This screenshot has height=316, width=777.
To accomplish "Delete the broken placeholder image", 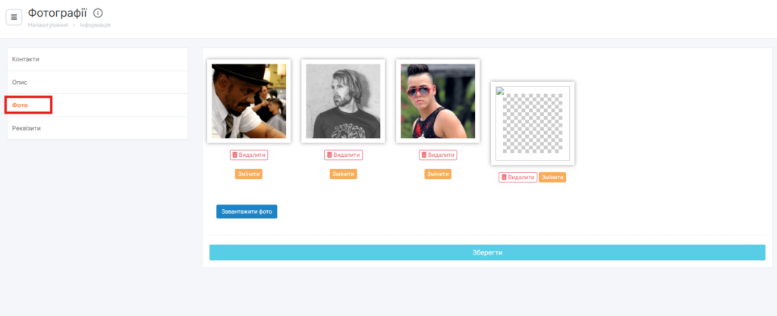I will pyautogui.click(x=517, y=177).
